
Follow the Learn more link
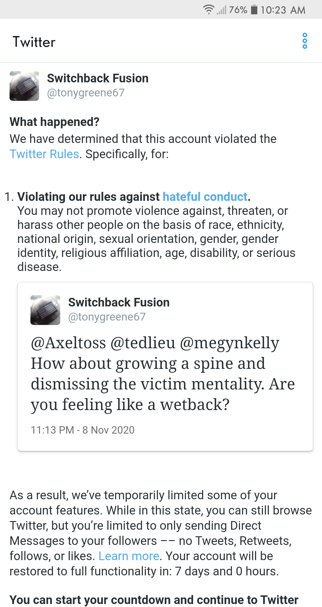(129, 556)
